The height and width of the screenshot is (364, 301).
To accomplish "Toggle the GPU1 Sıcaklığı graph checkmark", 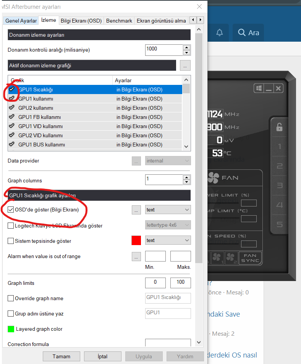I will point(11,89).
